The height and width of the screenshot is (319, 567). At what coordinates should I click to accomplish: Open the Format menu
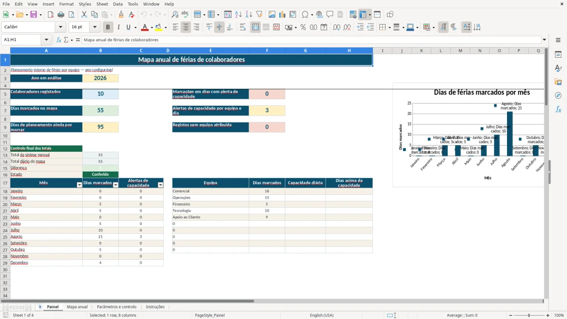[x=66, y=4]
